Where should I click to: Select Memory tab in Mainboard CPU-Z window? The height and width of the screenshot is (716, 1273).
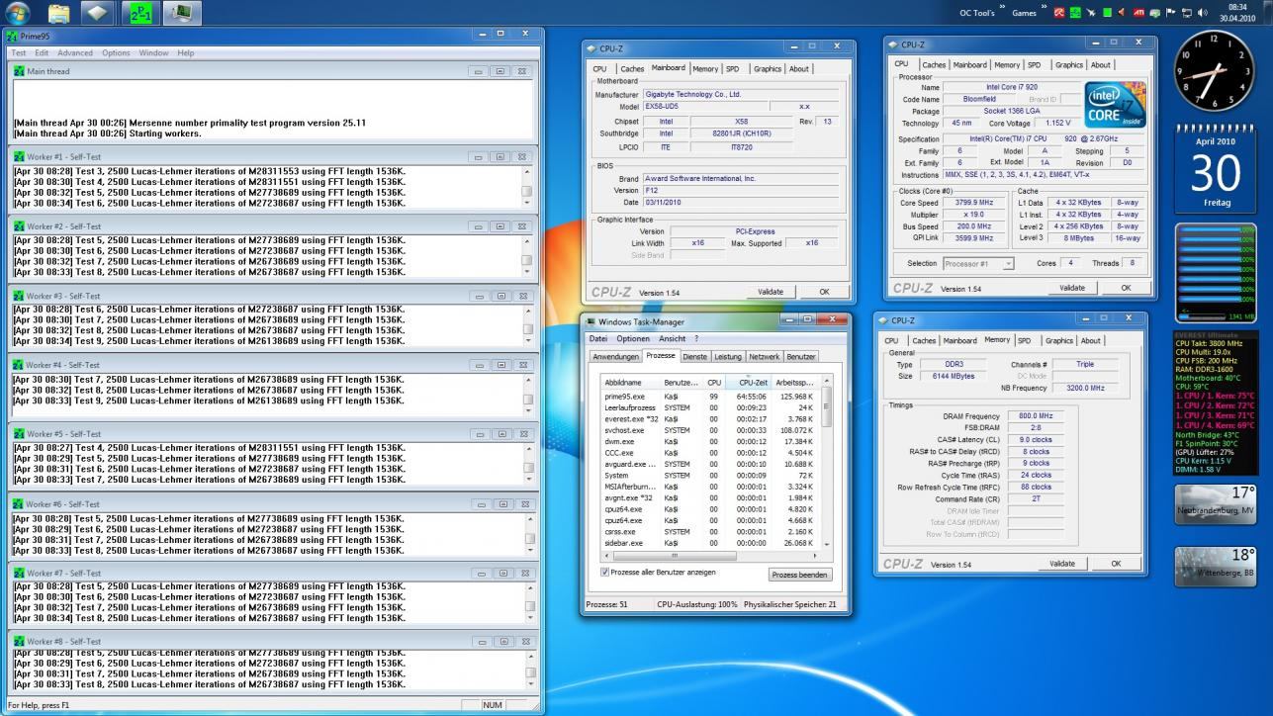tap(705, 69)
